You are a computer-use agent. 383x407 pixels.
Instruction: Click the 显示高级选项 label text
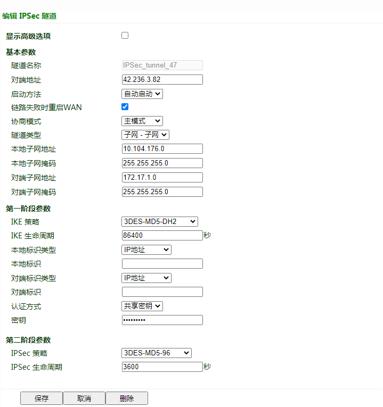point(28,36)
